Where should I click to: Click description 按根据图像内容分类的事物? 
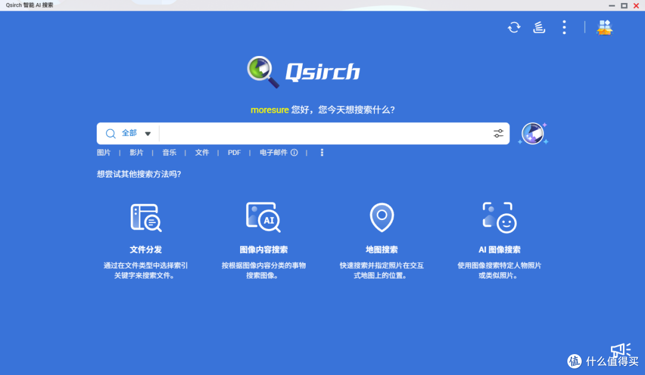[x=264, y=265]
